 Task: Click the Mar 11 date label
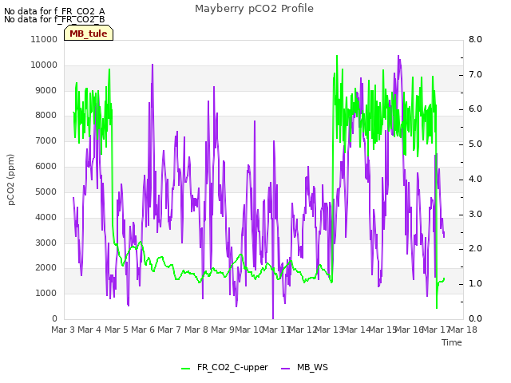coord(276,330)
